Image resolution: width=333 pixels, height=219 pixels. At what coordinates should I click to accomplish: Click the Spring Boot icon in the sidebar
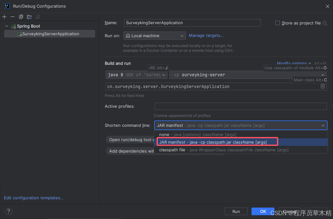13,26
